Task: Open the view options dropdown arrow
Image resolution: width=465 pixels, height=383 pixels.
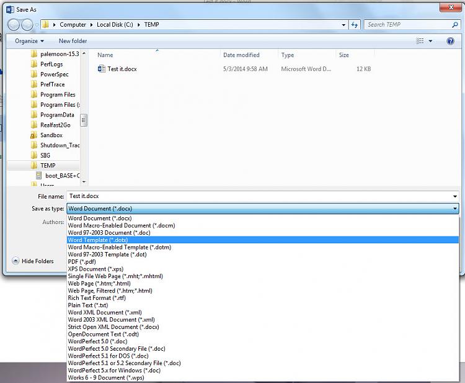Action: tap(430, 41)
